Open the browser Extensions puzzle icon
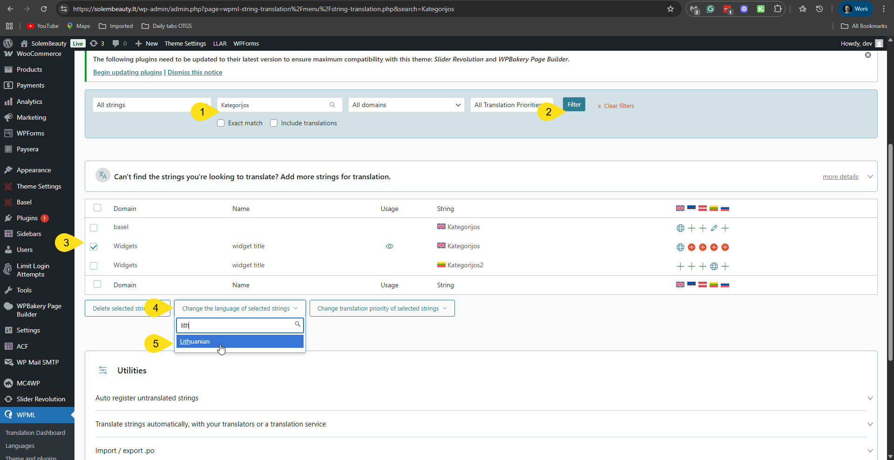 click(x=778, y=9)
